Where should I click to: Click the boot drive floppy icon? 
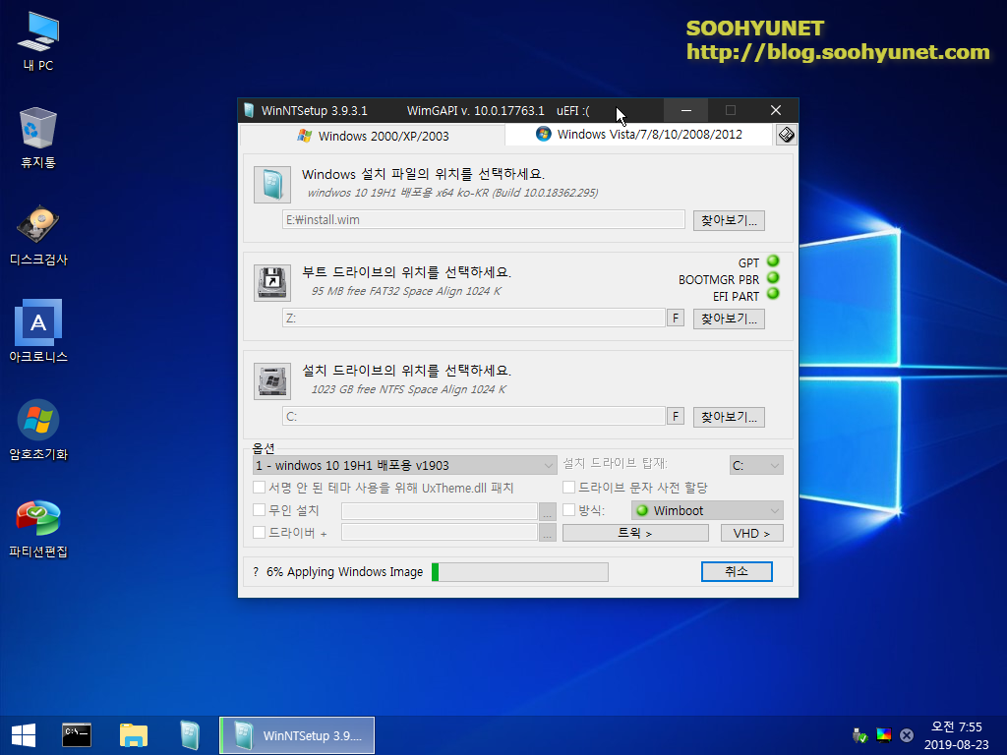pos(272,283)
